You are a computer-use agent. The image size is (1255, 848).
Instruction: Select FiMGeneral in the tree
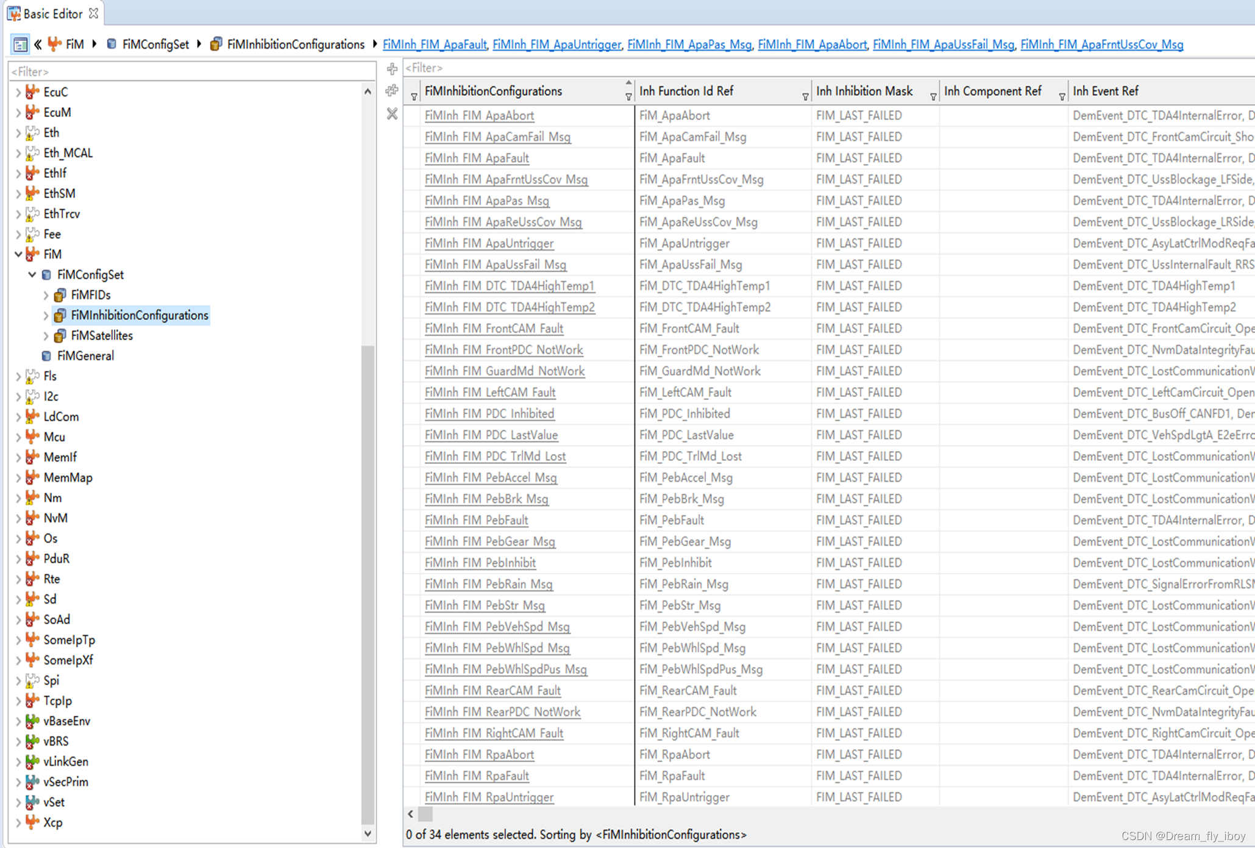85,355
